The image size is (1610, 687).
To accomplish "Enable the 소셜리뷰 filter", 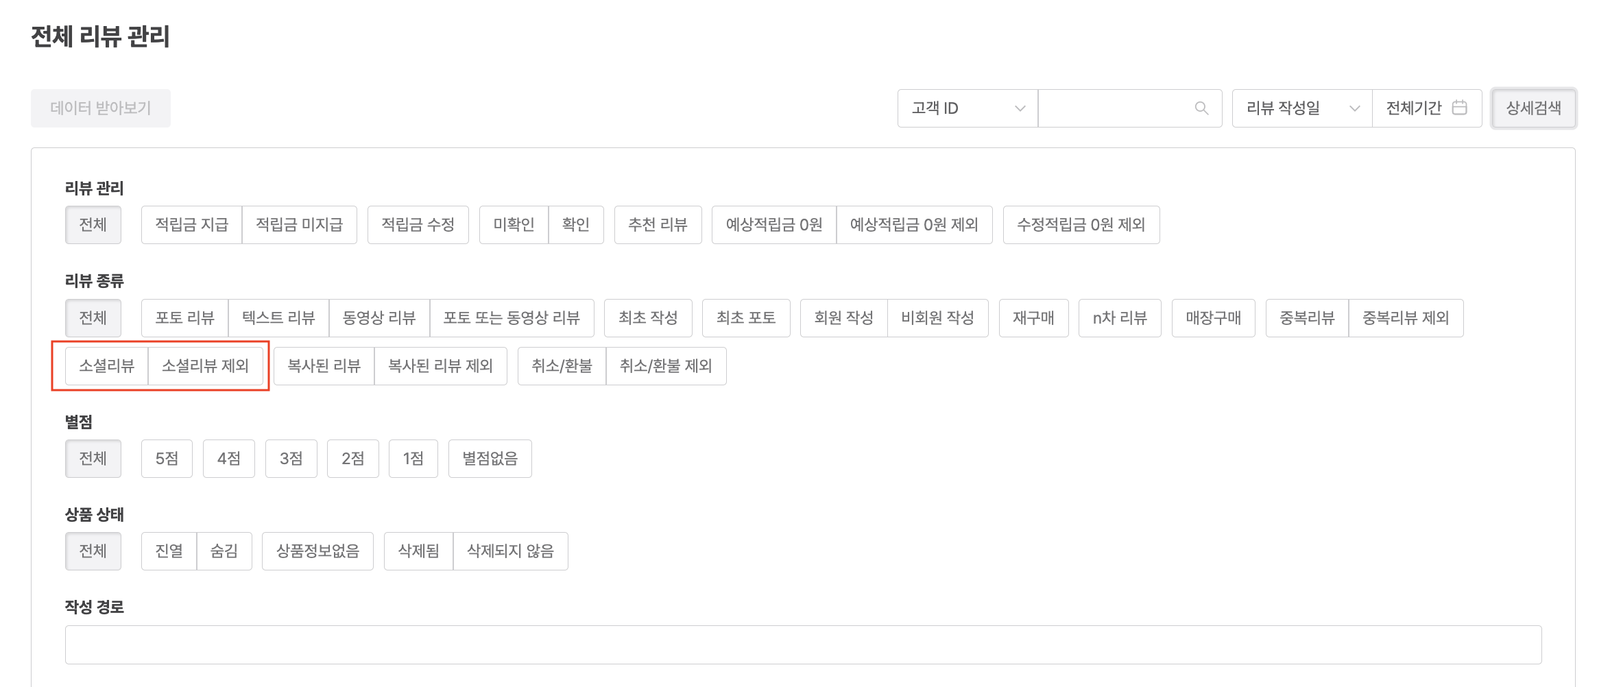I will [106, 366].
